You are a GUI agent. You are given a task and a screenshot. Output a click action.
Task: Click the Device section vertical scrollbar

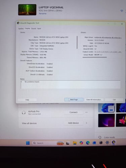[77, 42]
